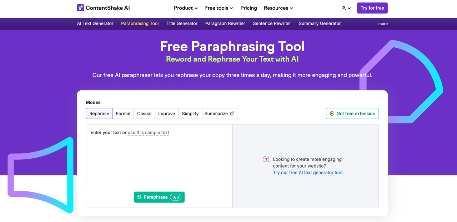Open the Sentence Rewriter tool
457x222 pixels.
(272, 23)
